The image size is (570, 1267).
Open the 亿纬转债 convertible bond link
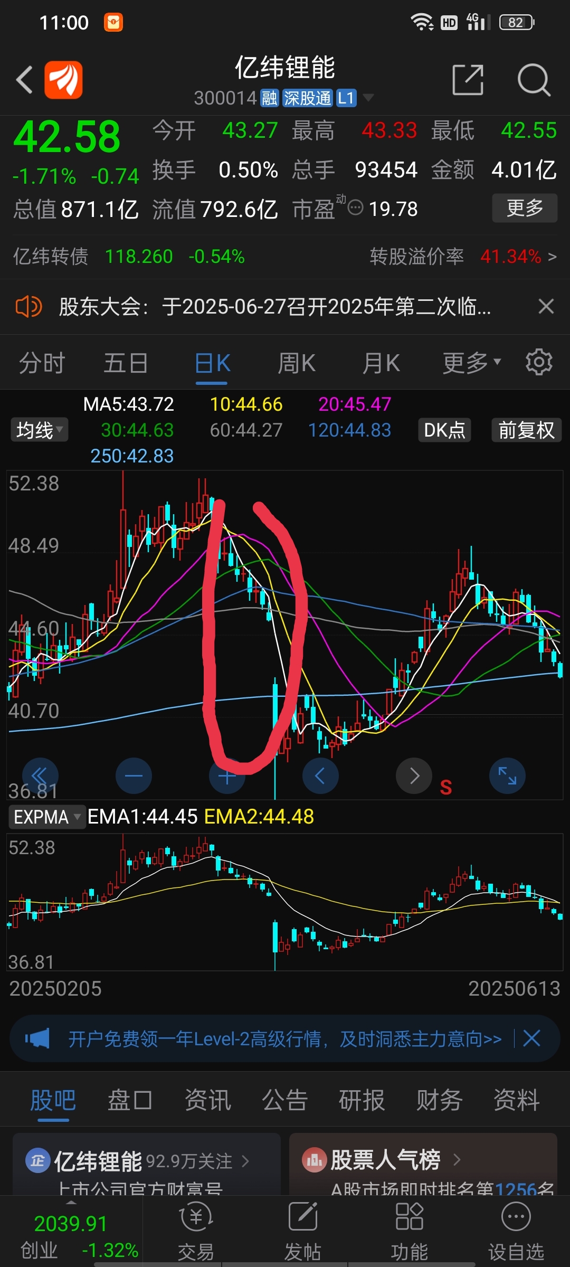129,257
